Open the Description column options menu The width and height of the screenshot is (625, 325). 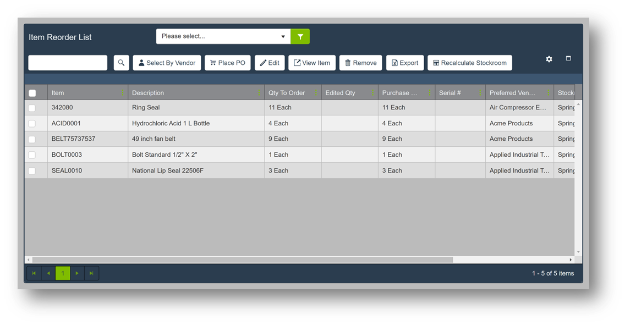click(259, 93)
